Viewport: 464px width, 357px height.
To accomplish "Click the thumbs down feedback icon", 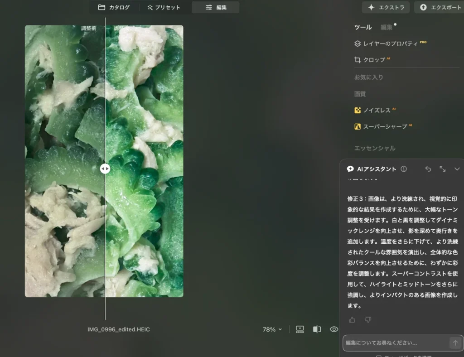I will point(368,320).
